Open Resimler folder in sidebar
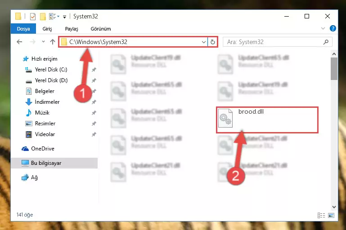The width and height of the screenshot is (346, 230). tap(45, 124)
